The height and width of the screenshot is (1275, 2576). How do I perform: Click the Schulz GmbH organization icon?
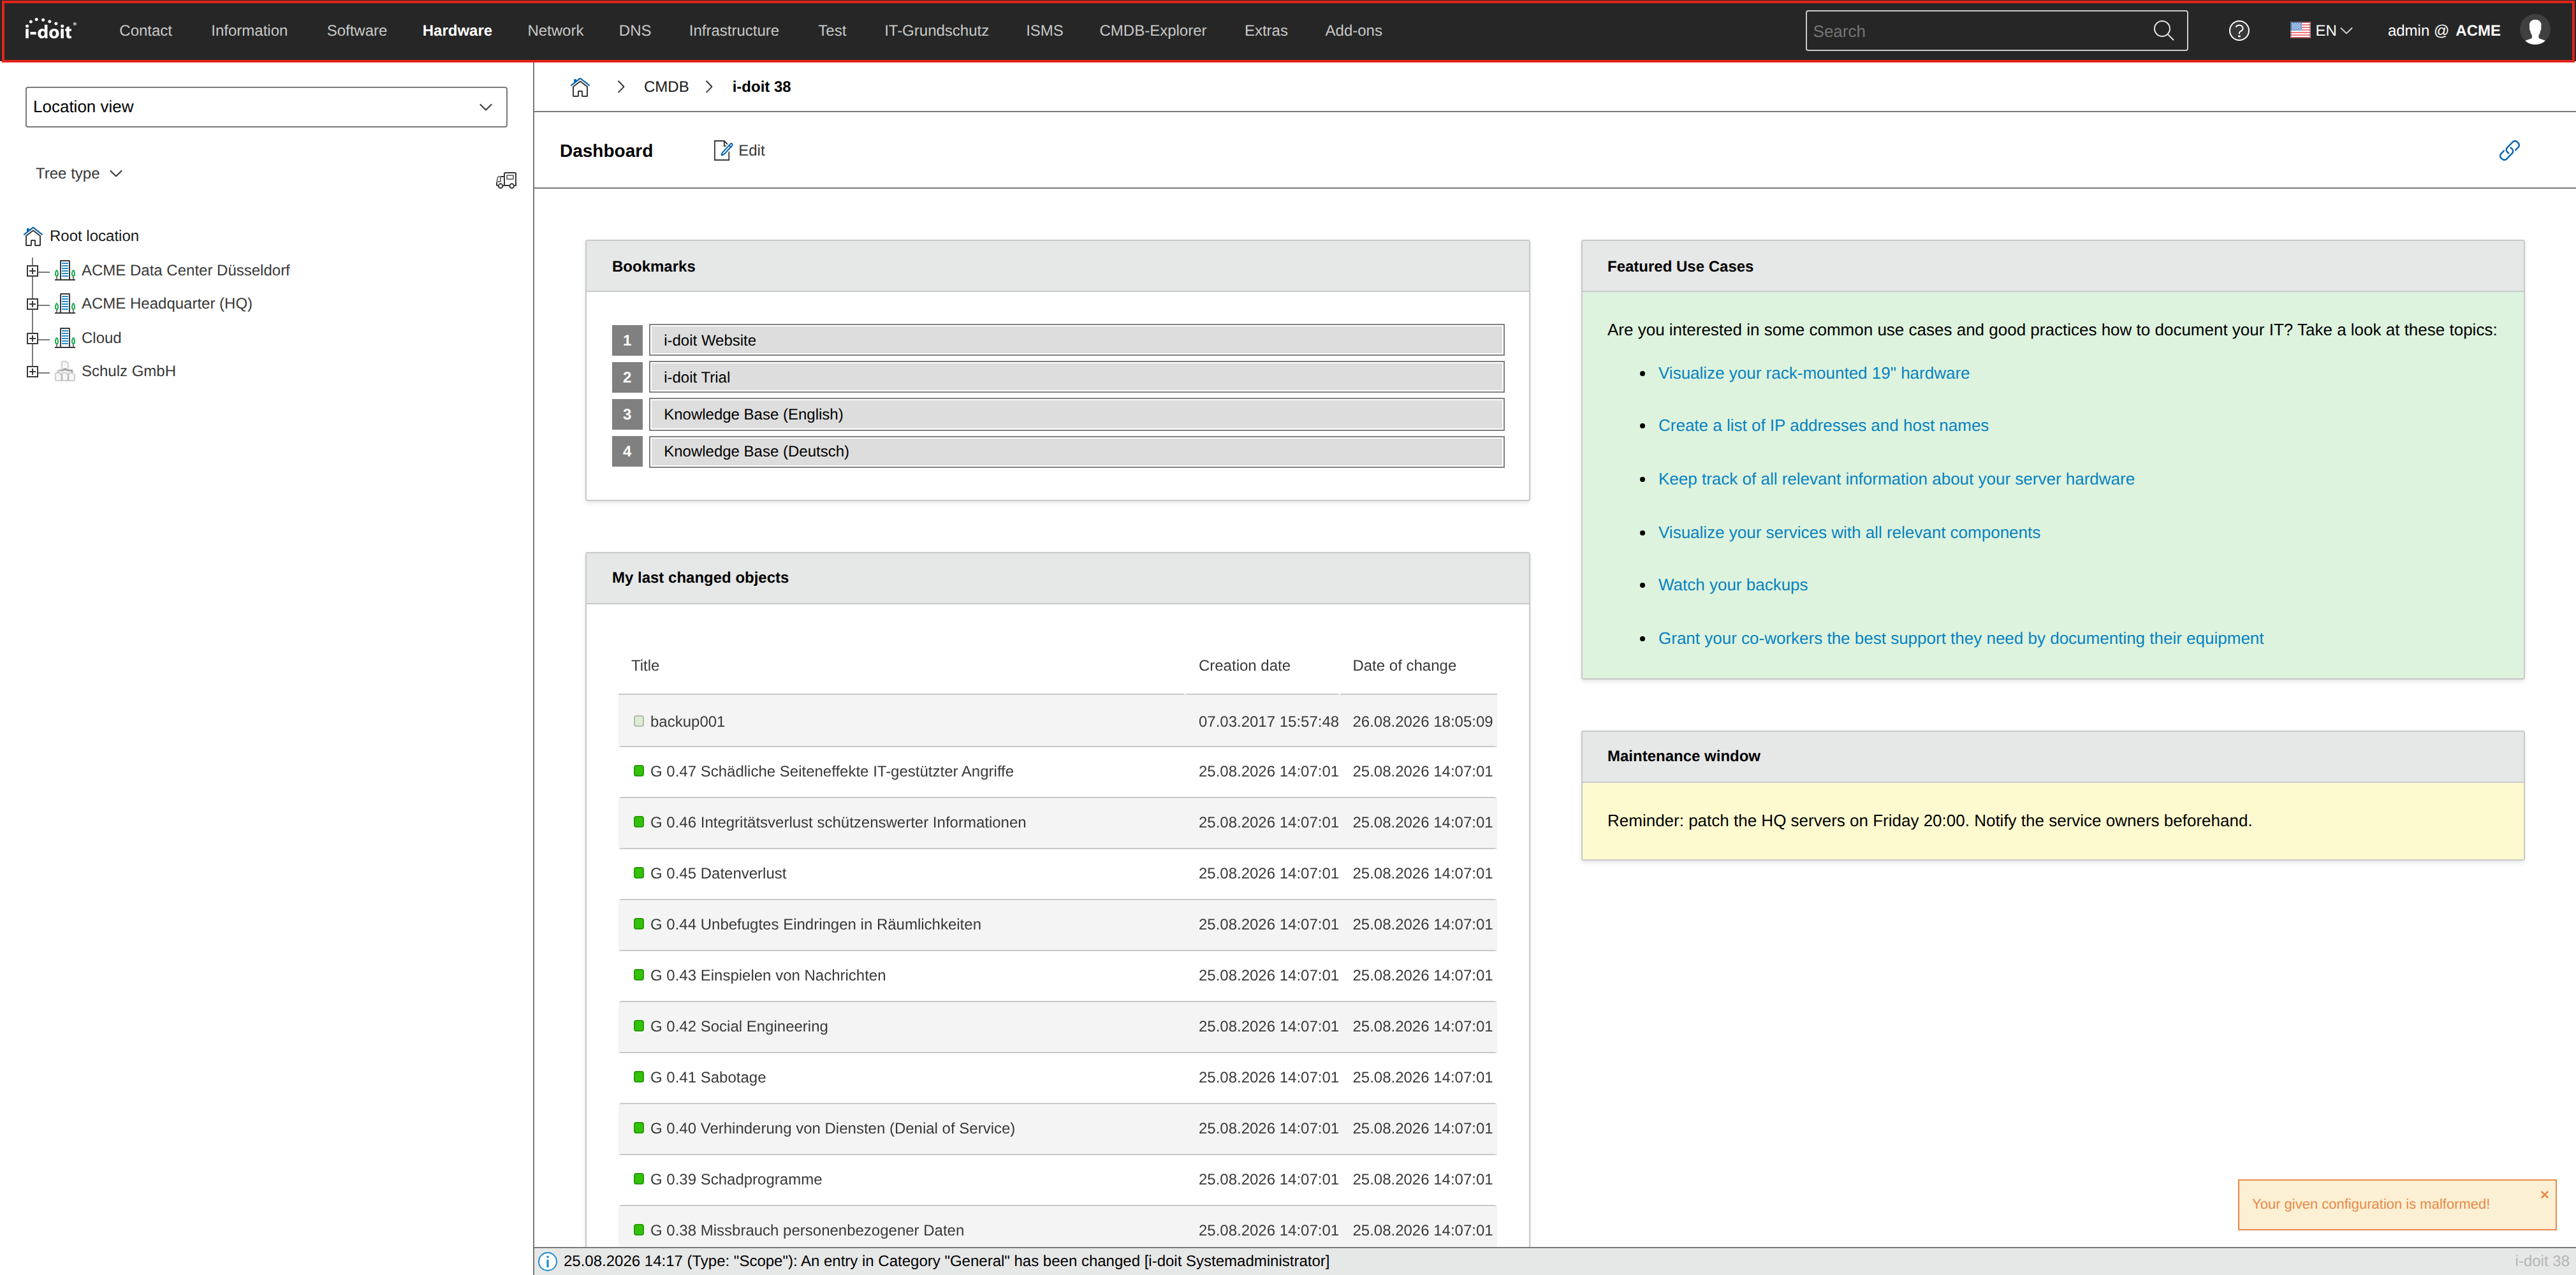pyautogui.click(x=65, y=371)
